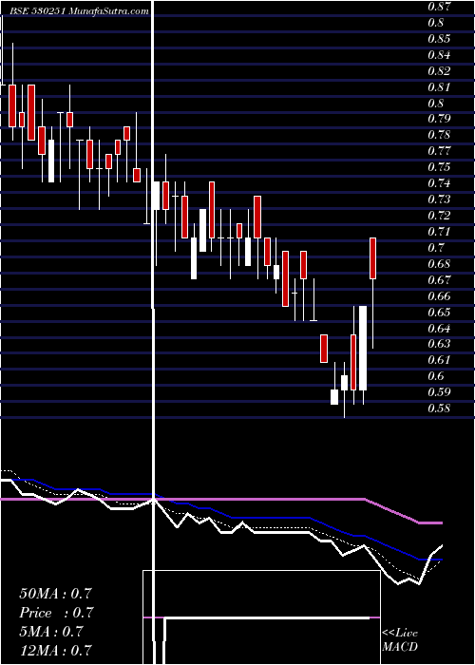This screenshot has width=475, height=665.
Task: Select the 0.63 price axis label
Action: click(x=439, y=344)
